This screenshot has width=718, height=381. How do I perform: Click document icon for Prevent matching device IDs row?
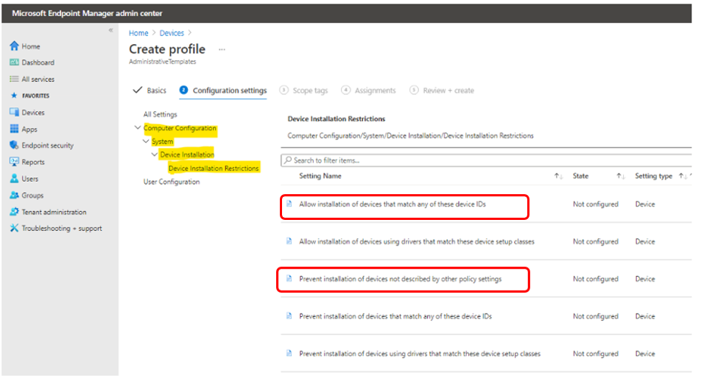pos(289,316)
